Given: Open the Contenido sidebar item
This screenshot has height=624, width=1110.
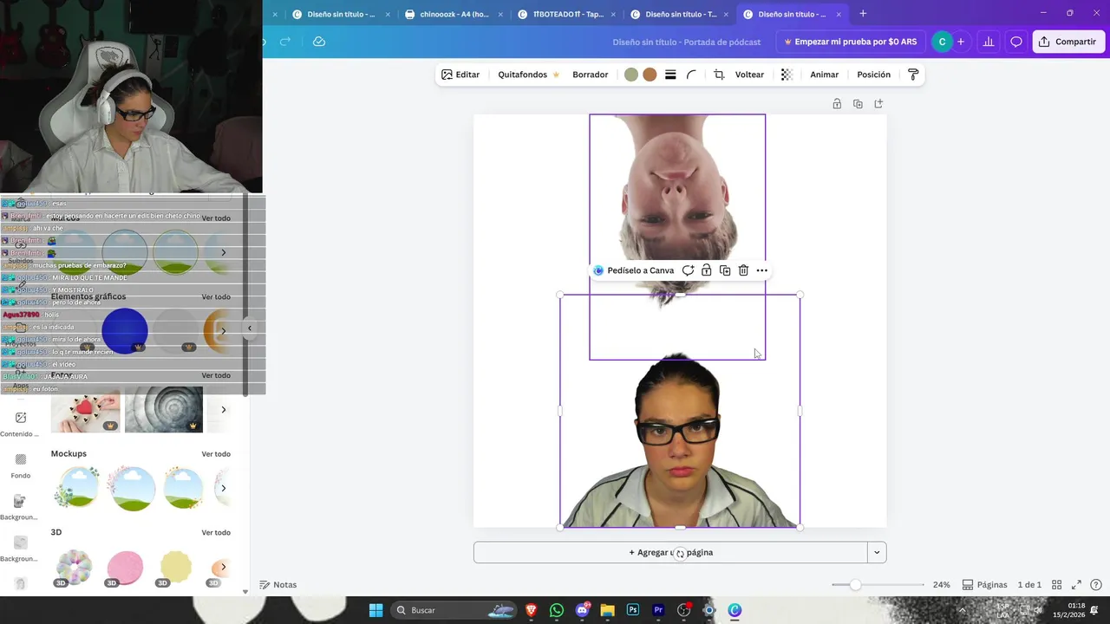Looking at the screenshot, I should point(20,424).
